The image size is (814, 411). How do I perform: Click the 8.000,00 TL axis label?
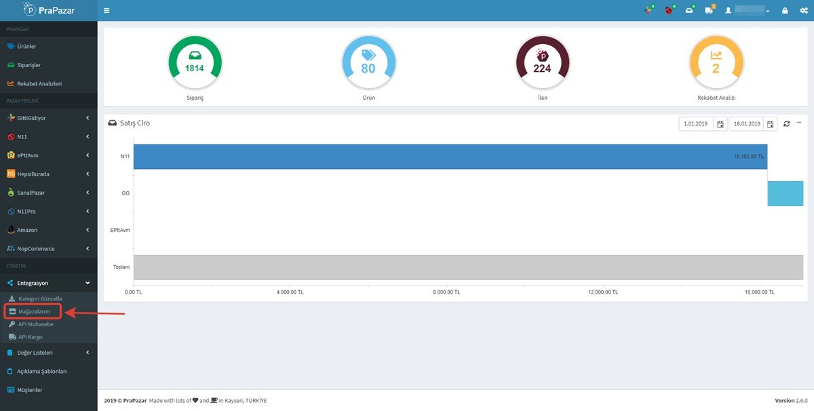(x=447, y=292)
